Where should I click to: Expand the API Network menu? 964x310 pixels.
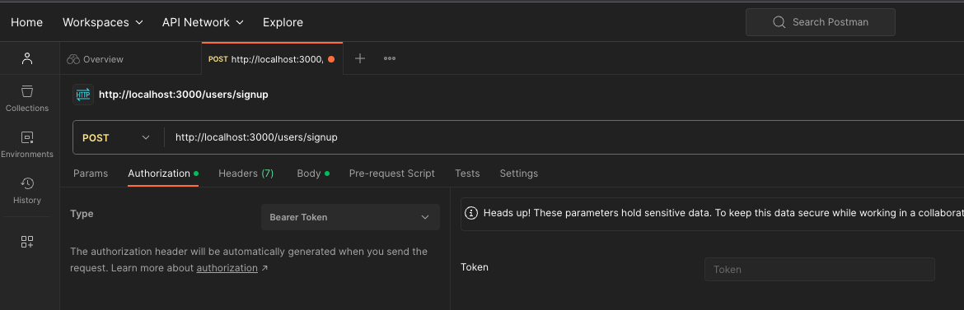point(203,22)
